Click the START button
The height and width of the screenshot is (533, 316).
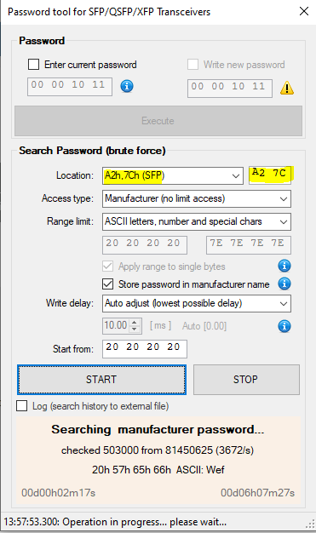101,380
